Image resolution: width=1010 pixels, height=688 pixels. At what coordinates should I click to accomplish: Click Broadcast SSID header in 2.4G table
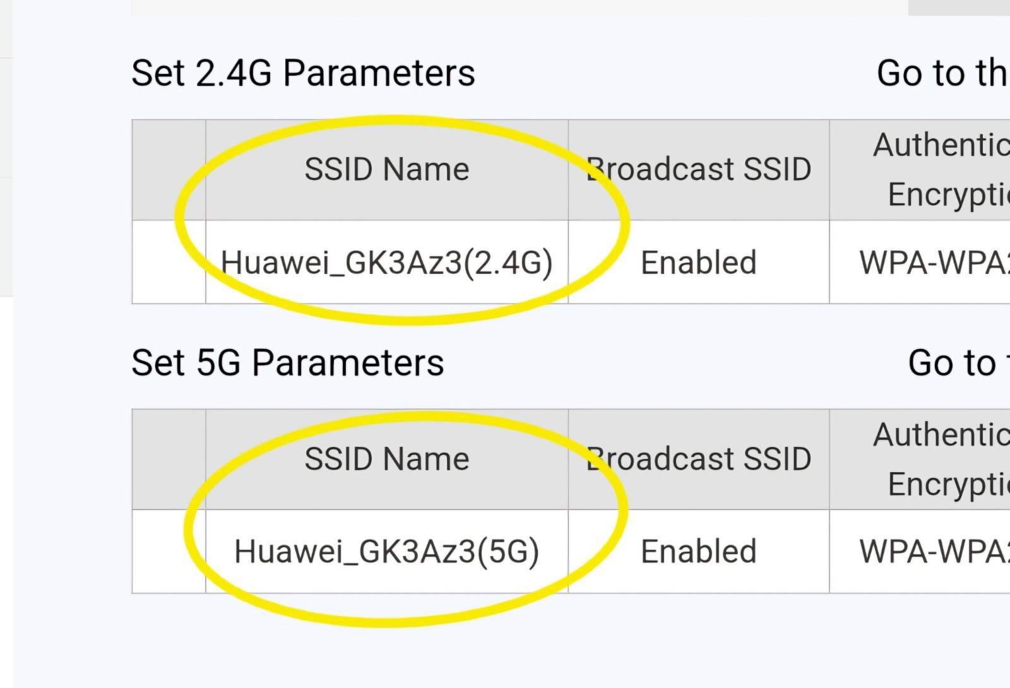[699, 170]
